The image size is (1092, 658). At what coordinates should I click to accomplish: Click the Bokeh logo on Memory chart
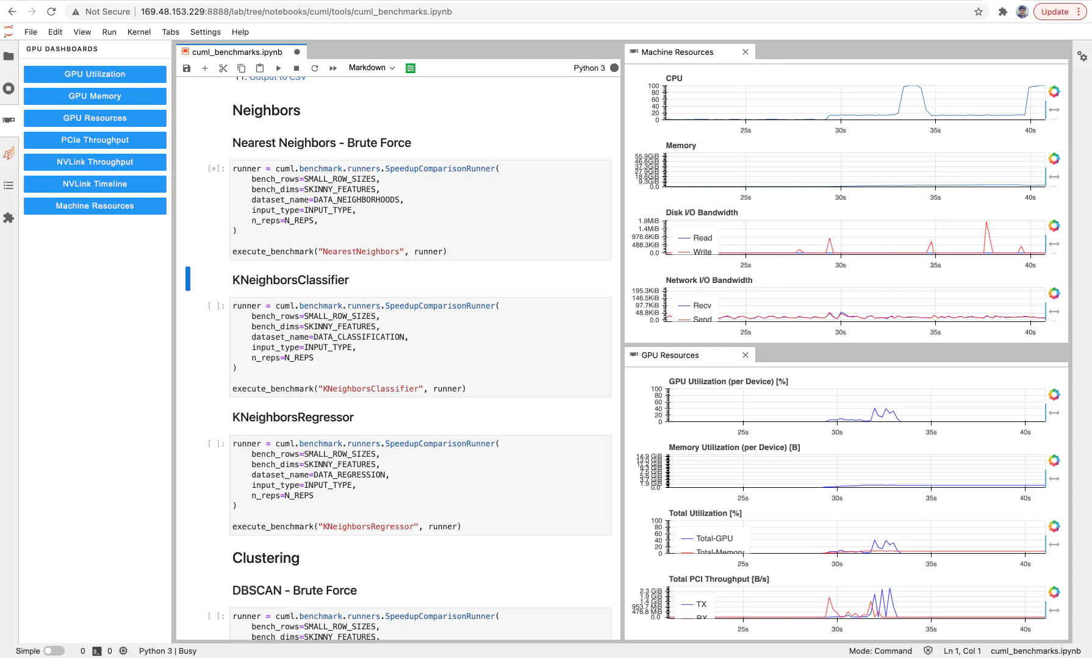coord(1054,159)
